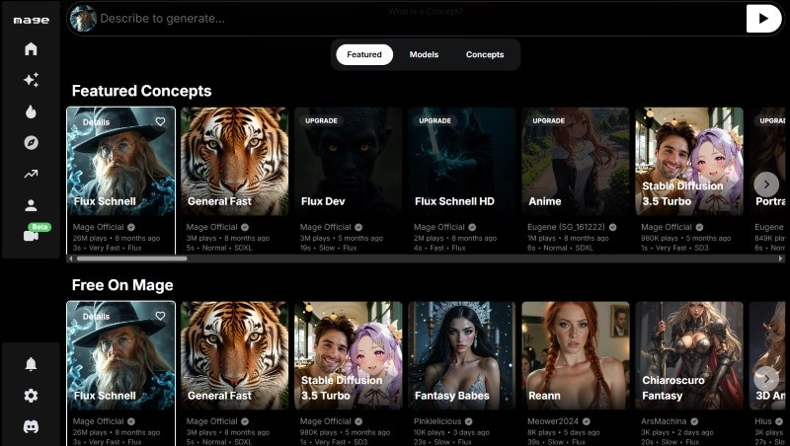Viewport: 790px width, 446px height.
Task: Click the Describe to generate input field
Action: 395,18
